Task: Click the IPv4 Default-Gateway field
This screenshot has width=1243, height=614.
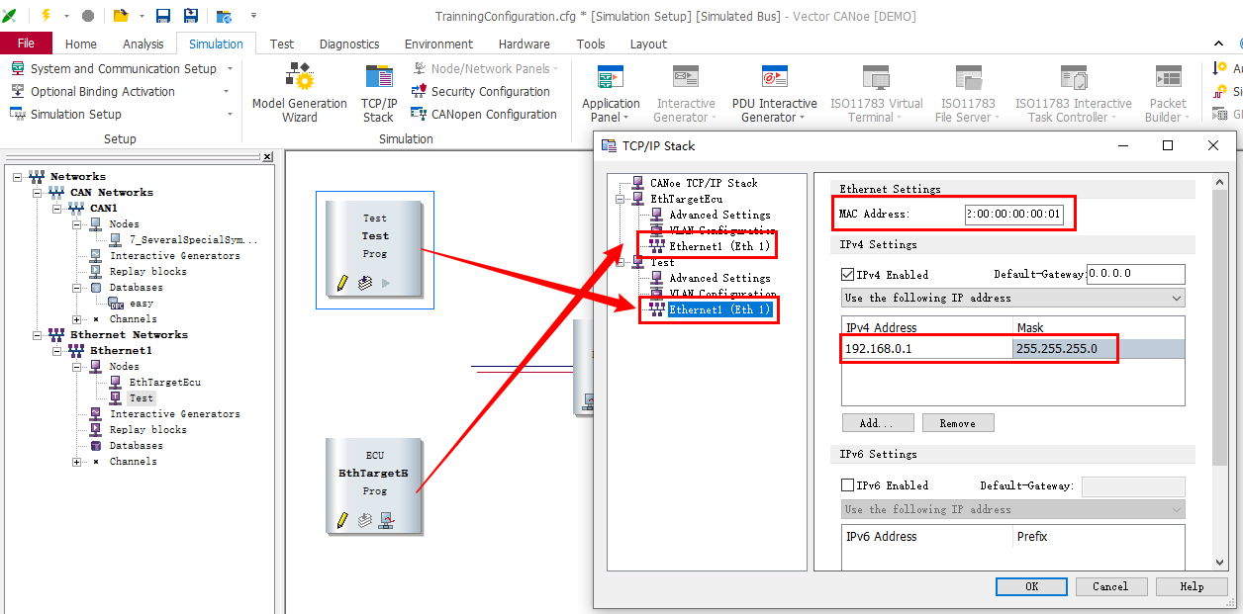Action: click(x=1135, y=274)
